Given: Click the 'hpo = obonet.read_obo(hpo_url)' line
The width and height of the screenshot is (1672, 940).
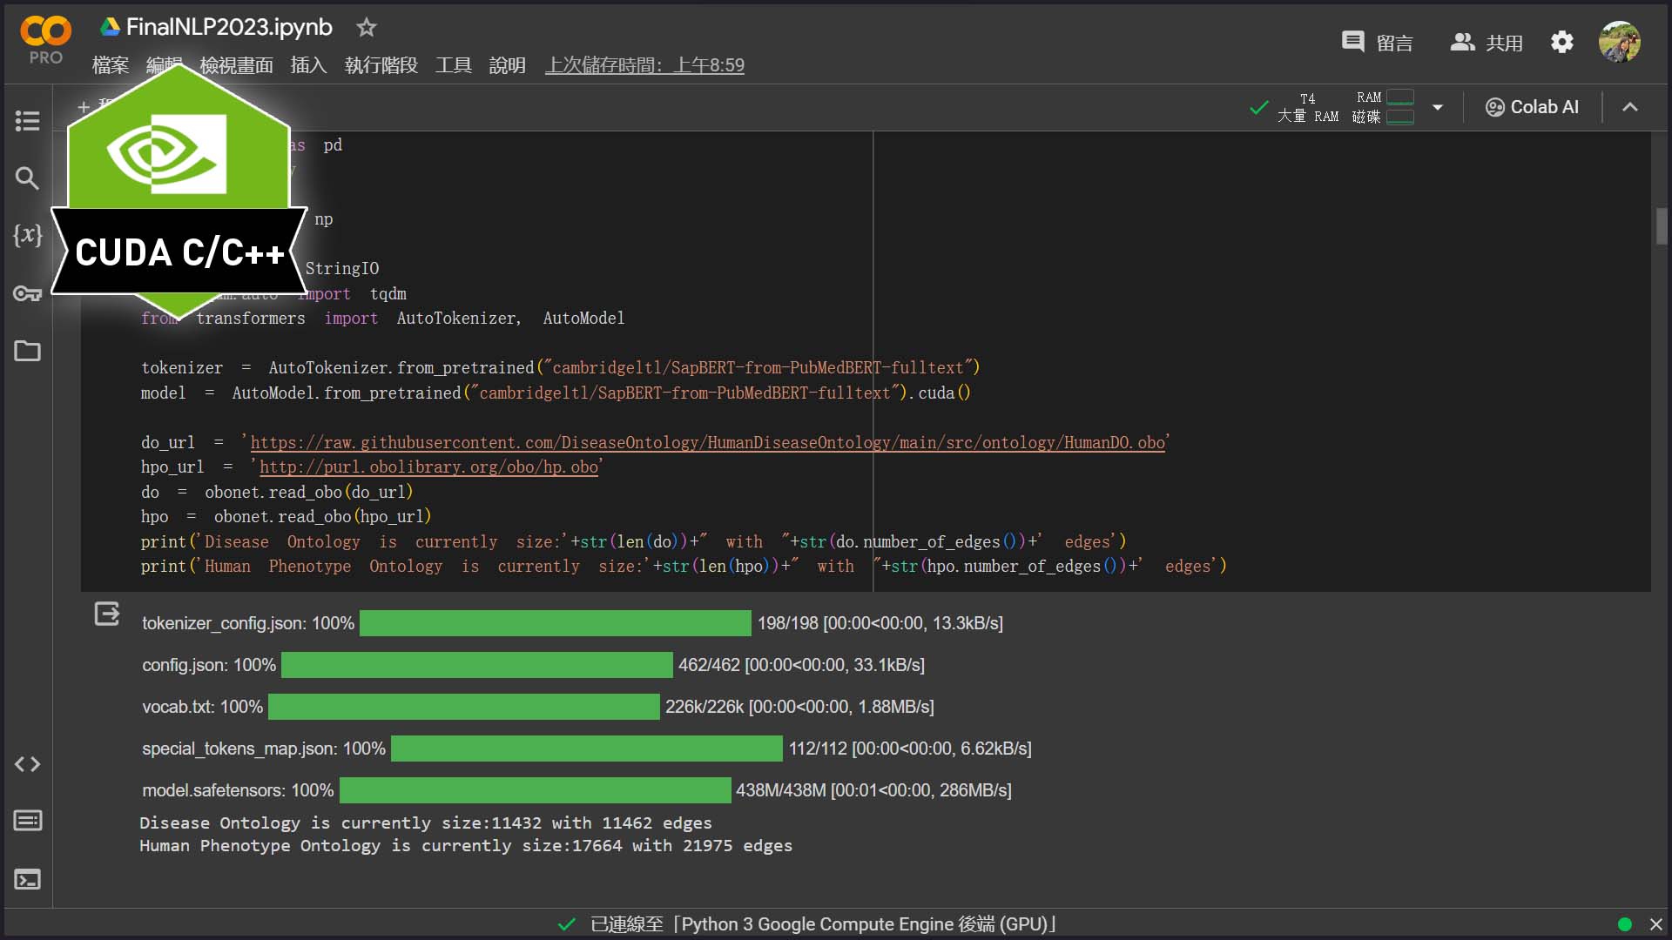Looking at the screenshot, I should tap(287, 516).
